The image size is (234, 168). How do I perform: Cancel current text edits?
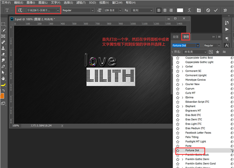pos(208,10)
